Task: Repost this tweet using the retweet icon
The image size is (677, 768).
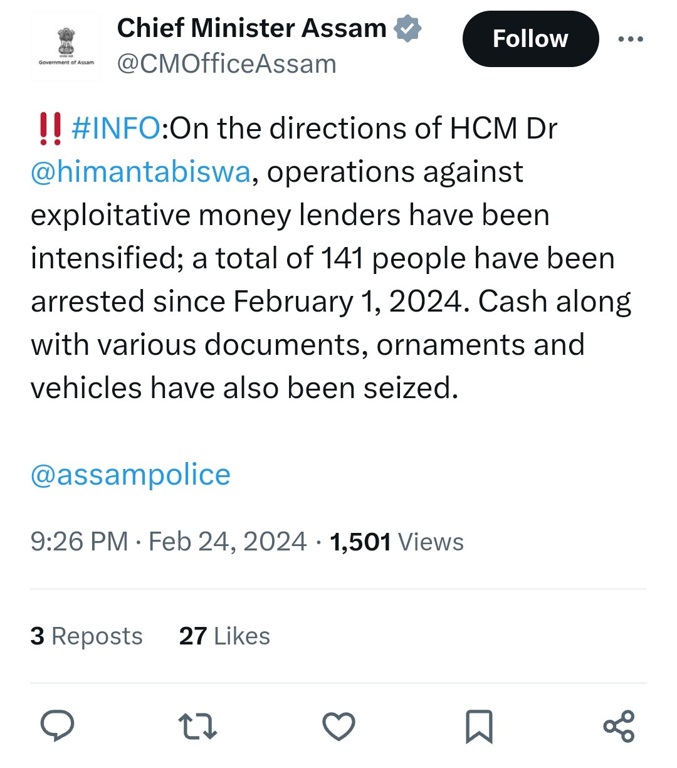Action: pos(198,726)
